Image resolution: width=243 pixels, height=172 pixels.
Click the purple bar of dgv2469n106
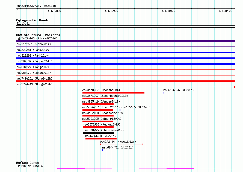126,41
